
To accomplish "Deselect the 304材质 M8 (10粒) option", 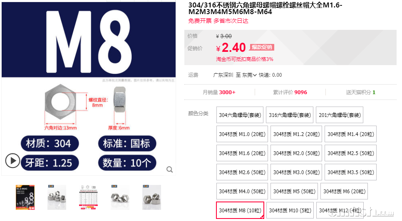I will (240, 210).
